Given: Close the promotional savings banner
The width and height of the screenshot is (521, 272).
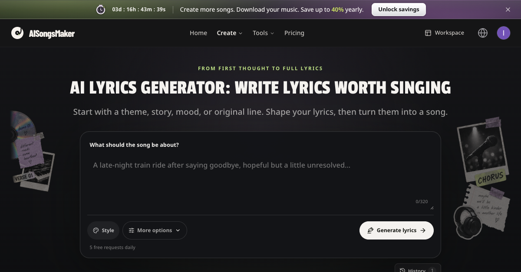Looking at the screenshot, I should coord(508,10).
